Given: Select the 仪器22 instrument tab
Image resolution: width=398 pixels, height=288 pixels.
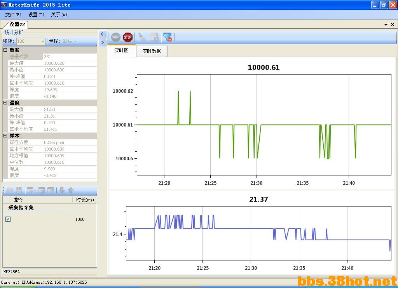Looking at the screenshot, I should click(x=17, y=24).
